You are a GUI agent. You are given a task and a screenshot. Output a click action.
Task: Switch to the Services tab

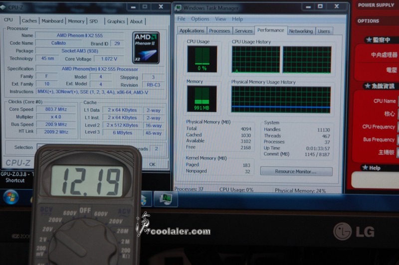(x=243, y=31)
